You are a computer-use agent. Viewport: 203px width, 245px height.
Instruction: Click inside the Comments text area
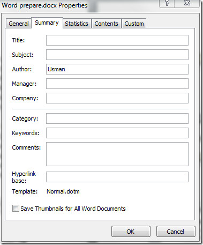pos(117,154)
